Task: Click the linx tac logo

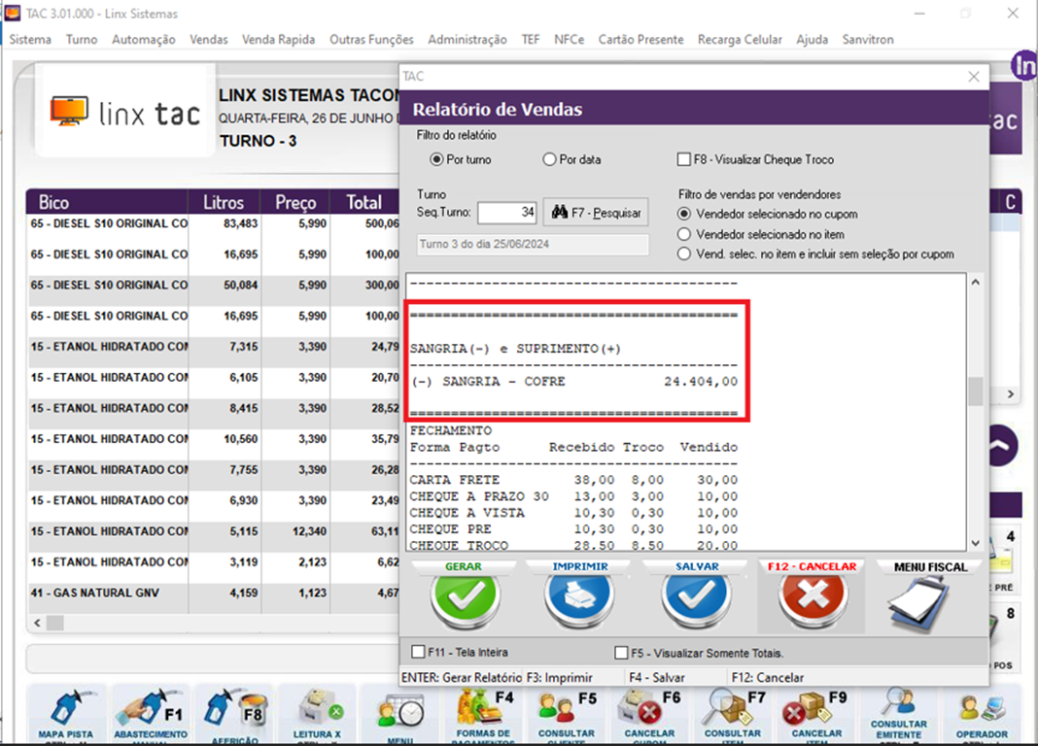Action: 125,113
